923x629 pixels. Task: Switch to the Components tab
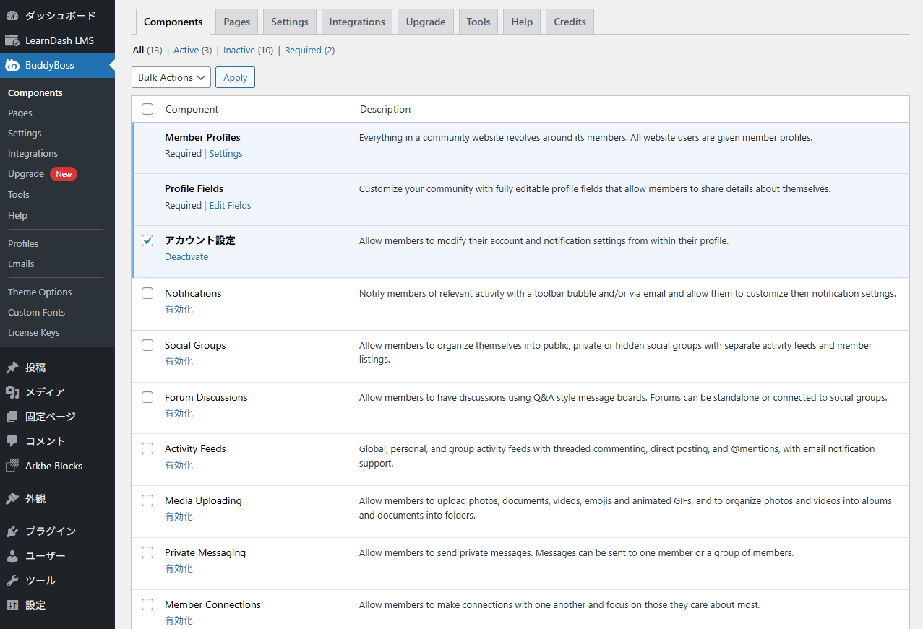(x=173, y=22)
